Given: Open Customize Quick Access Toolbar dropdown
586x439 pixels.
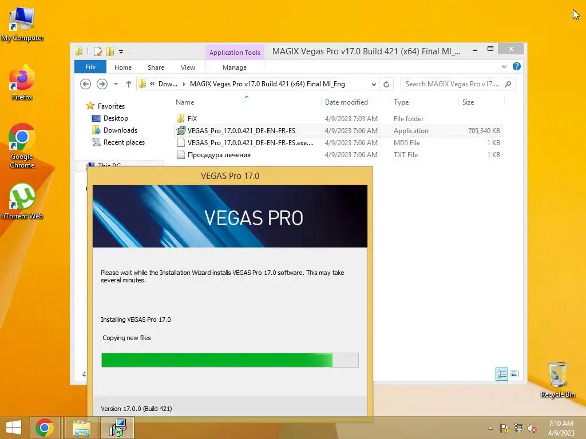Looking at the screenshot, I should tap(121, 52).
